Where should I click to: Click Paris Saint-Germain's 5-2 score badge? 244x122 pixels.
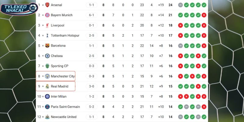91,107
